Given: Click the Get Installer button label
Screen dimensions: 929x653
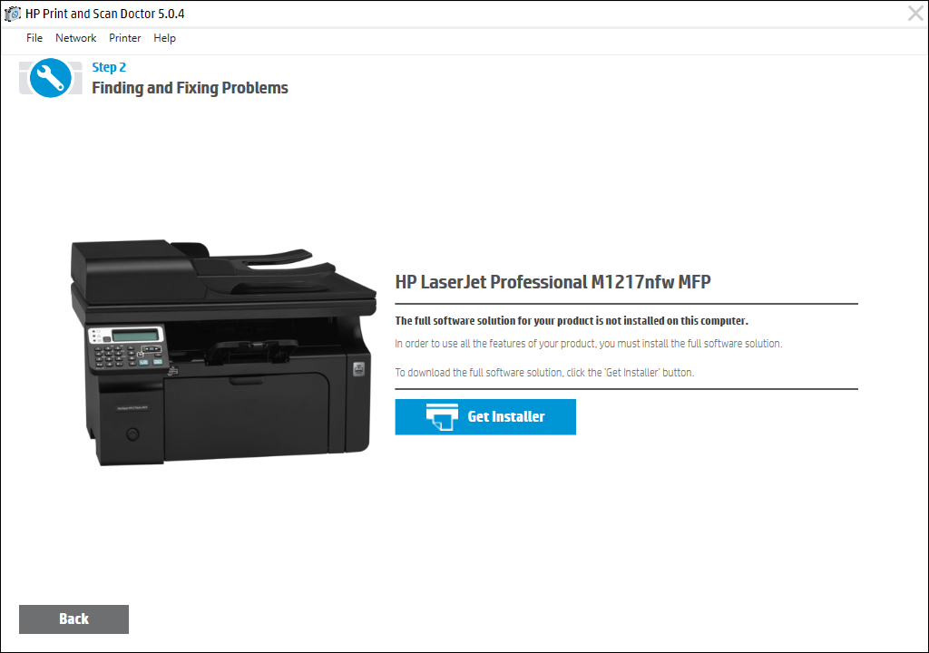Looking at the screenshot, I should [506, 416].
